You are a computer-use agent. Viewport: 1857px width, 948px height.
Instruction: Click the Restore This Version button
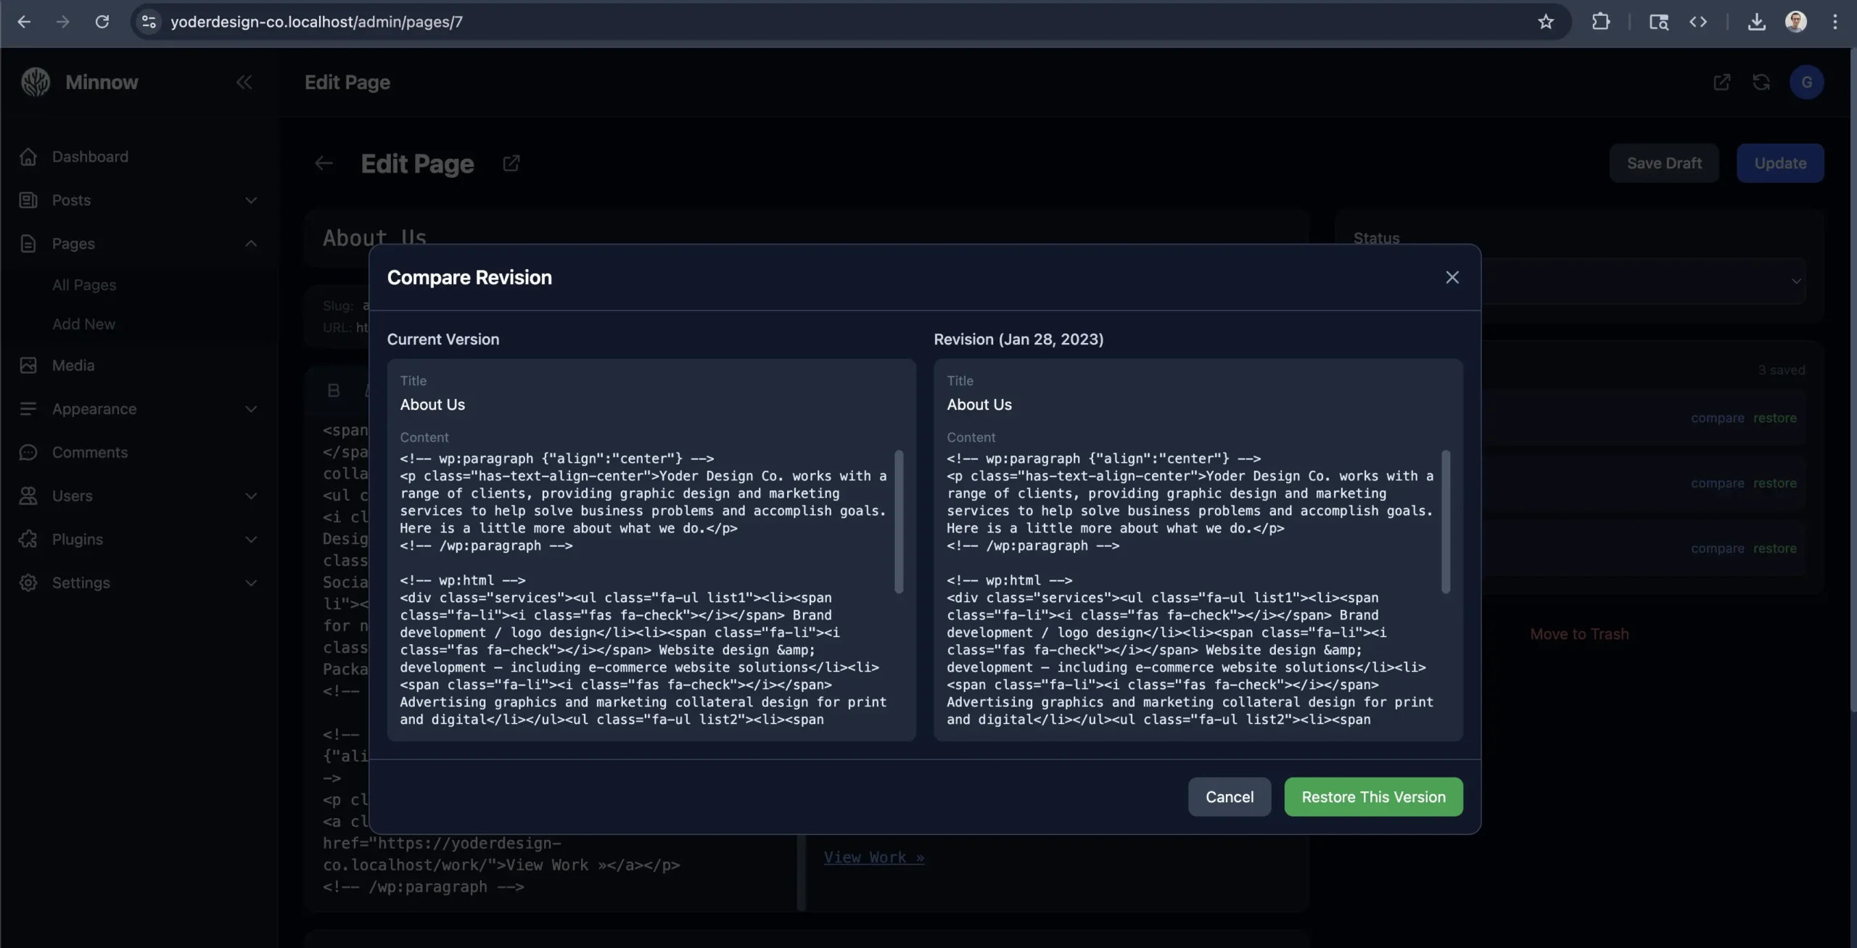pyautogui.click(x=1373, y=796)
